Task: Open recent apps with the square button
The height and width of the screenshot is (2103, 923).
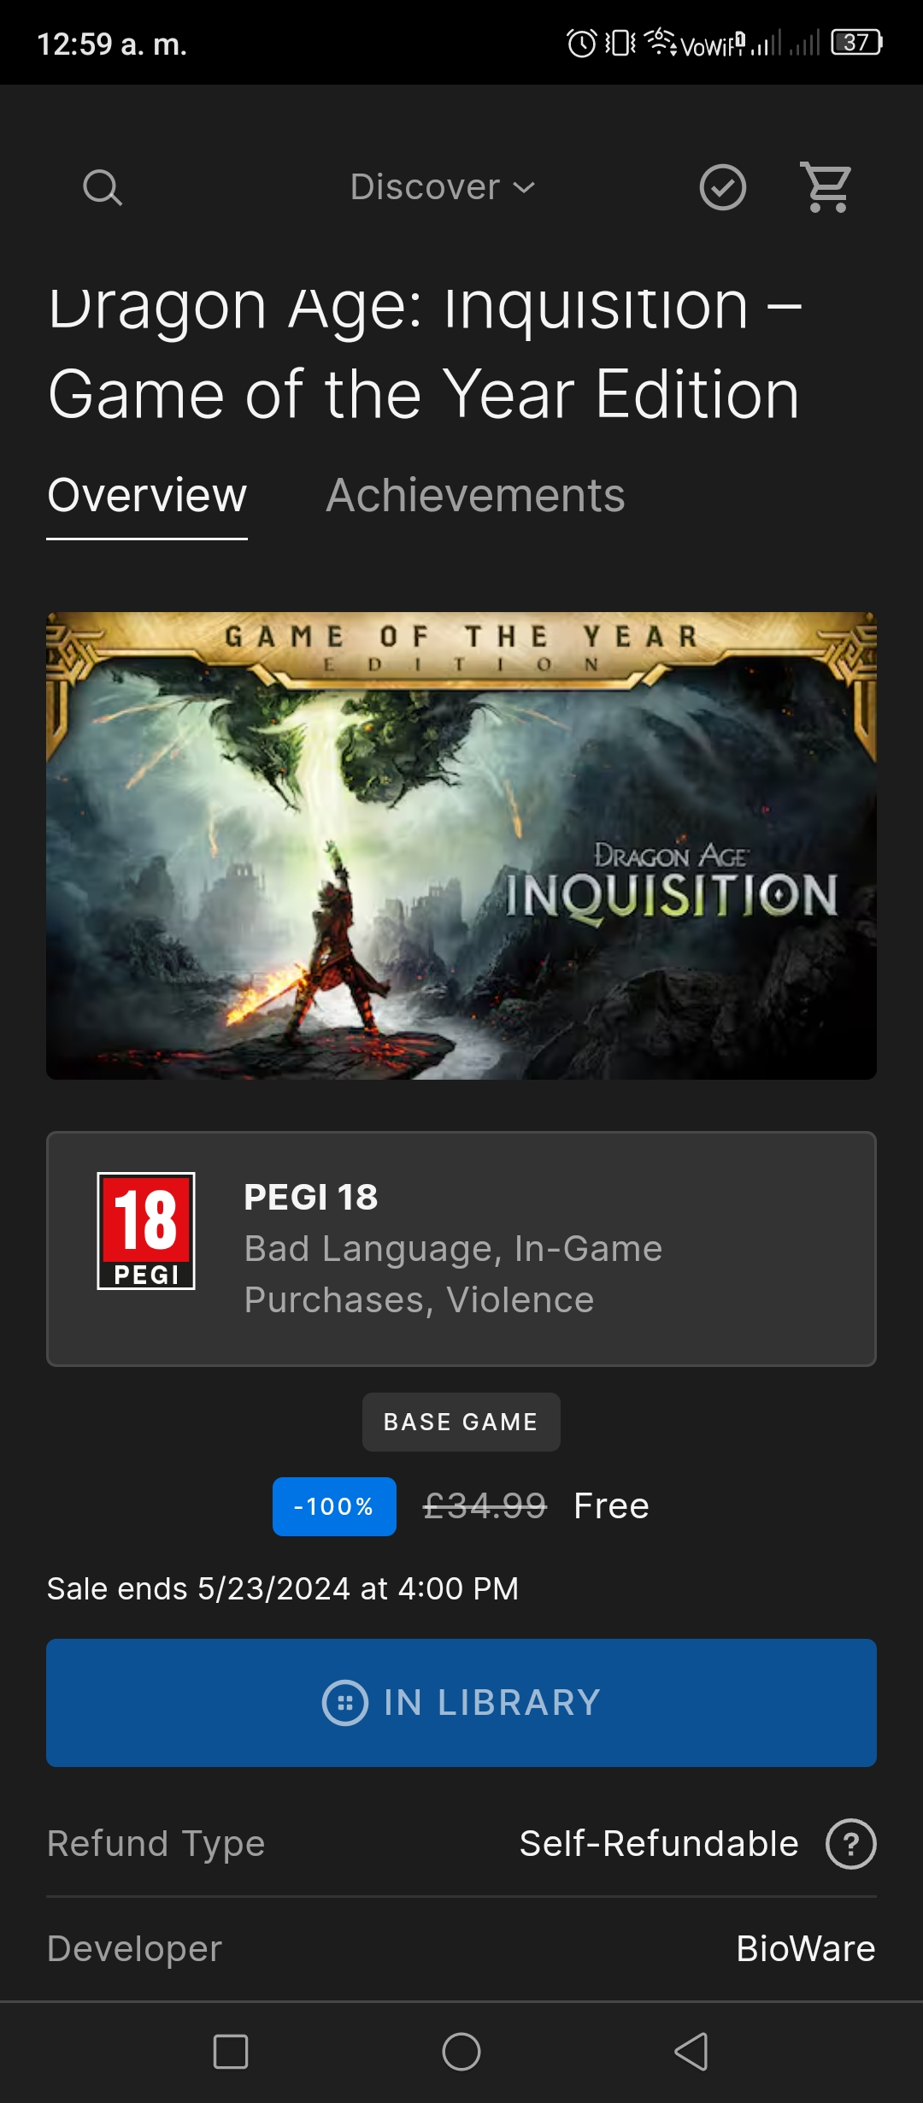Action: point(231,2052)
